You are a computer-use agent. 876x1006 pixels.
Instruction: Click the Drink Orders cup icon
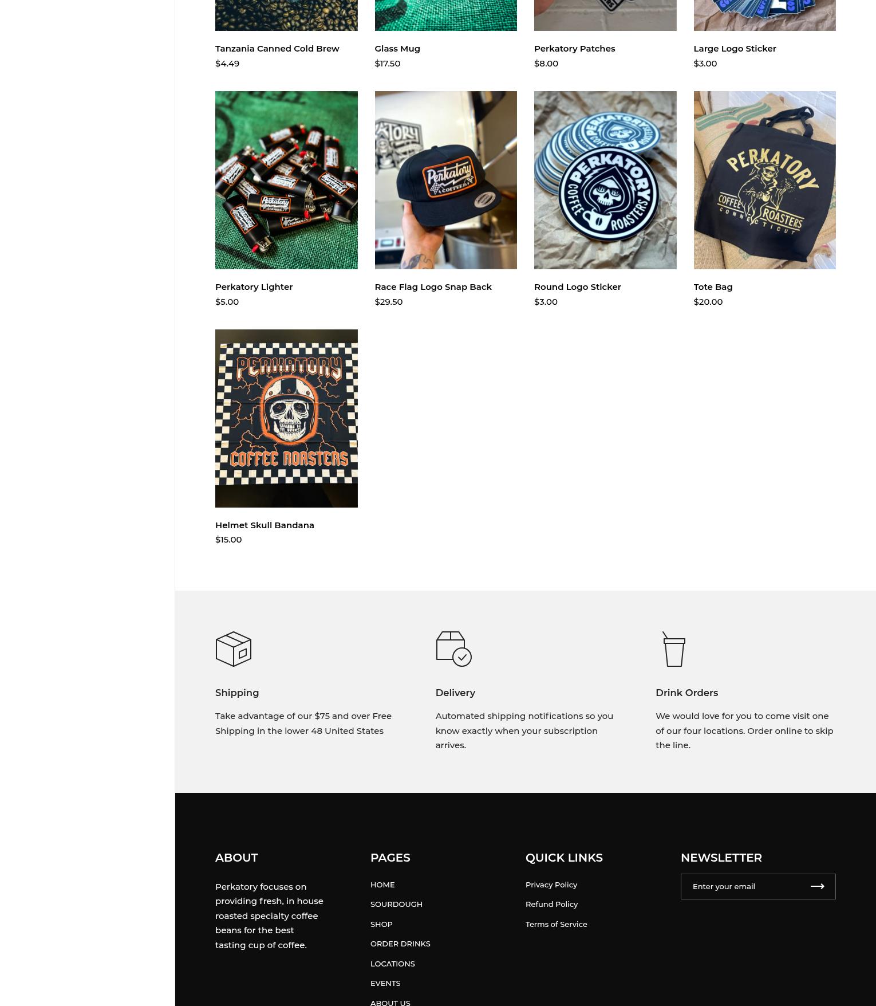[x=674, y=649]
